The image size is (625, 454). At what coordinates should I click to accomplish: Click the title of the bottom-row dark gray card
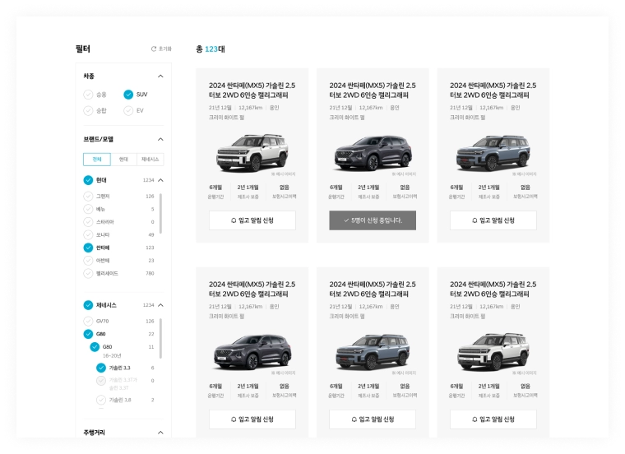(x=252, y=289)
